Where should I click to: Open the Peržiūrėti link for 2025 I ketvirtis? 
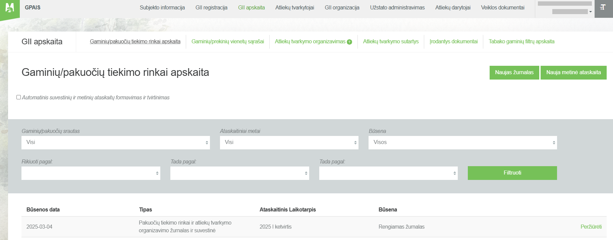[x=591, y=227]
